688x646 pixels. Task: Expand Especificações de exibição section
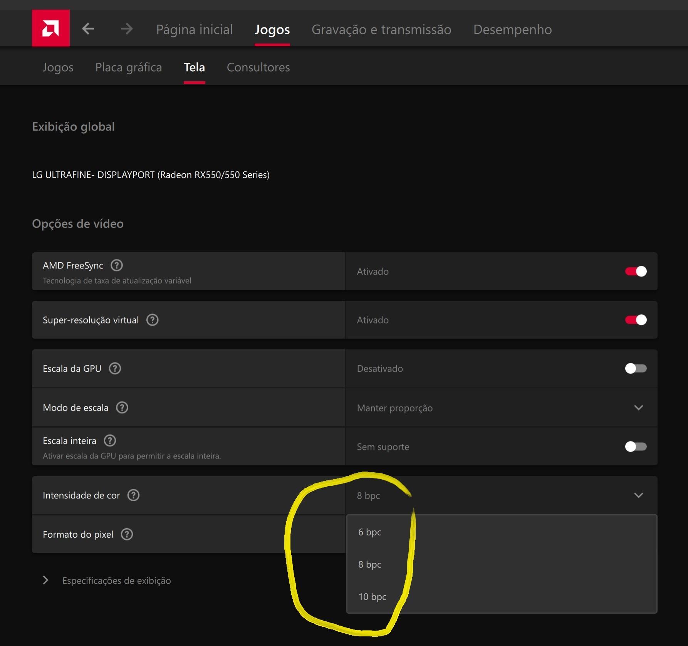tap(45, 580)
